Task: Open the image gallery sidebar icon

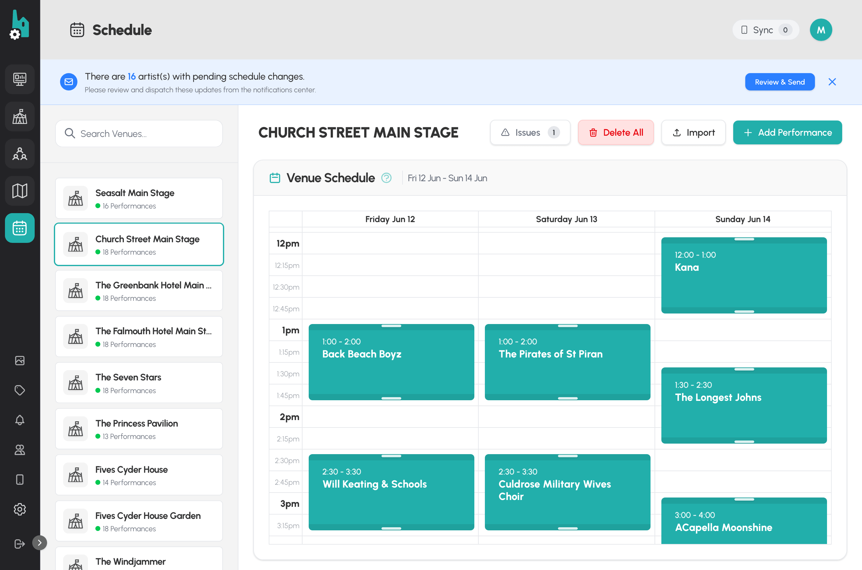Action: [20, 361]
